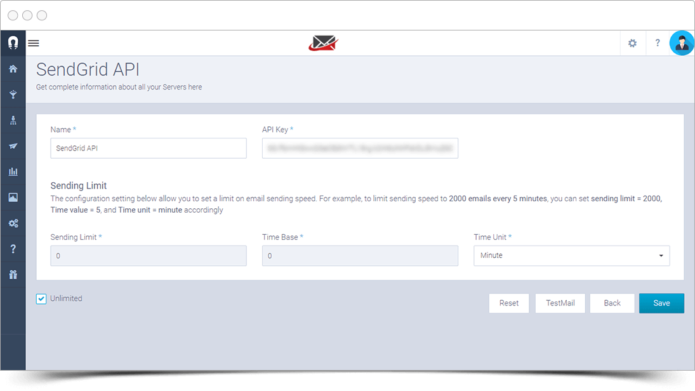Click the third window control circle
This screenshot has height=391, width=695.
[42, 15]
